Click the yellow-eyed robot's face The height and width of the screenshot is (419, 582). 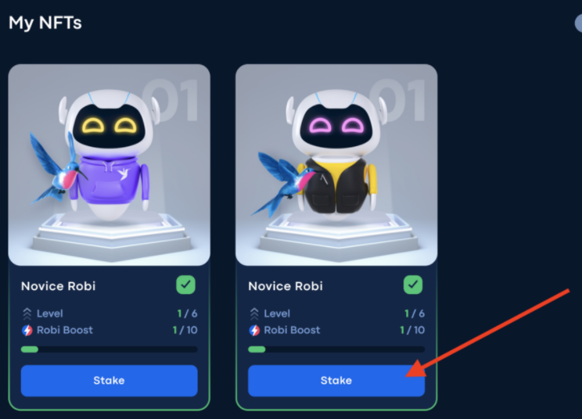110,125
